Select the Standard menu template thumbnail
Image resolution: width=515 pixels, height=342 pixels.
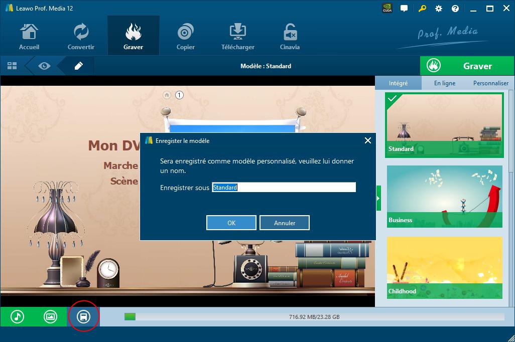tap(444, 125)
